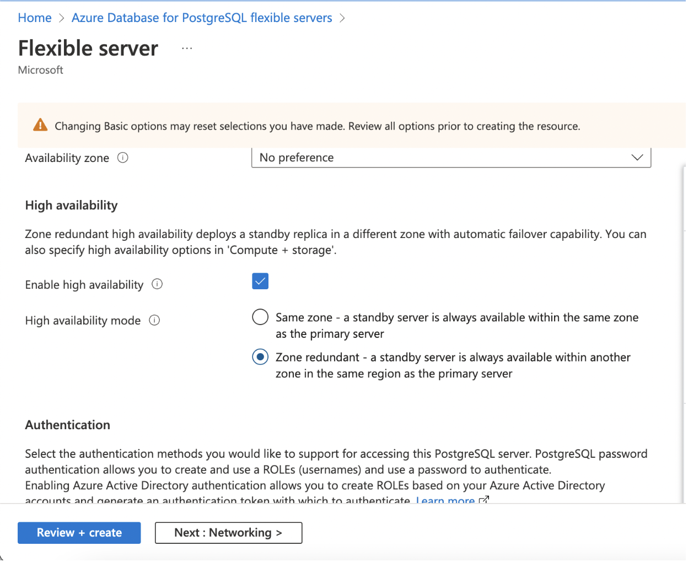Click the Authentication section heading
The height and width of the screenshot is (562, 688).
[x=67, y=425]
